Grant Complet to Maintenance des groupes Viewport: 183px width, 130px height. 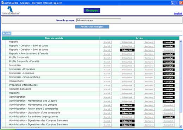169,105
